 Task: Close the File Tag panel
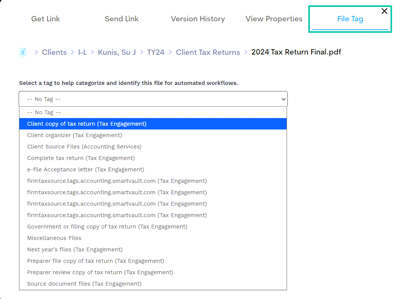(384, 11)
